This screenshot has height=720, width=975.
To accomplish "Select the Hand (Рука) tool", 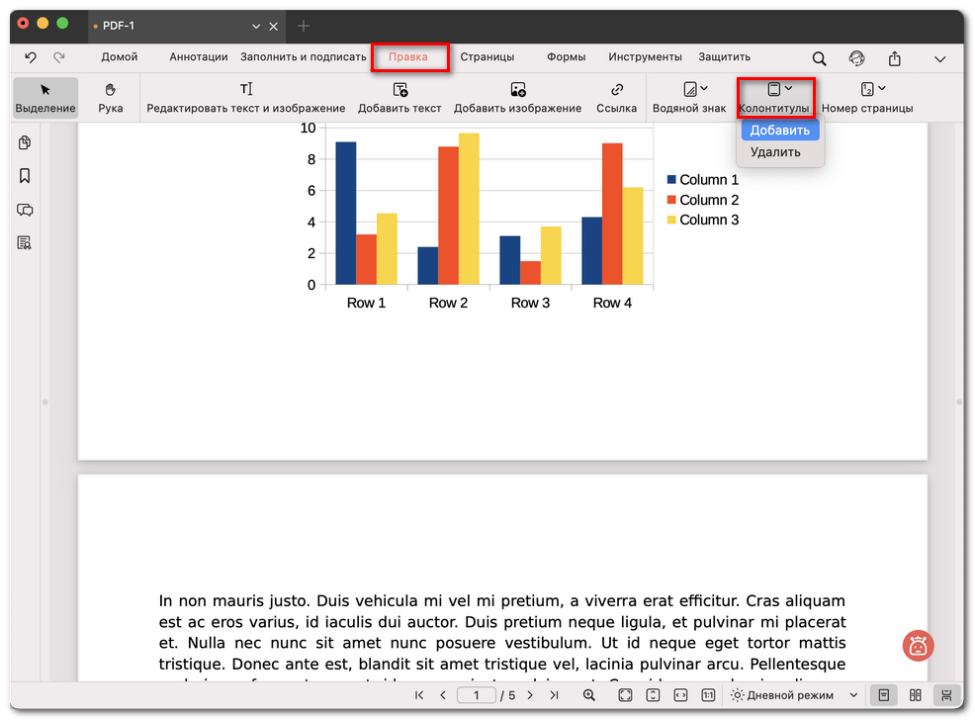I will tap(111, 97).
